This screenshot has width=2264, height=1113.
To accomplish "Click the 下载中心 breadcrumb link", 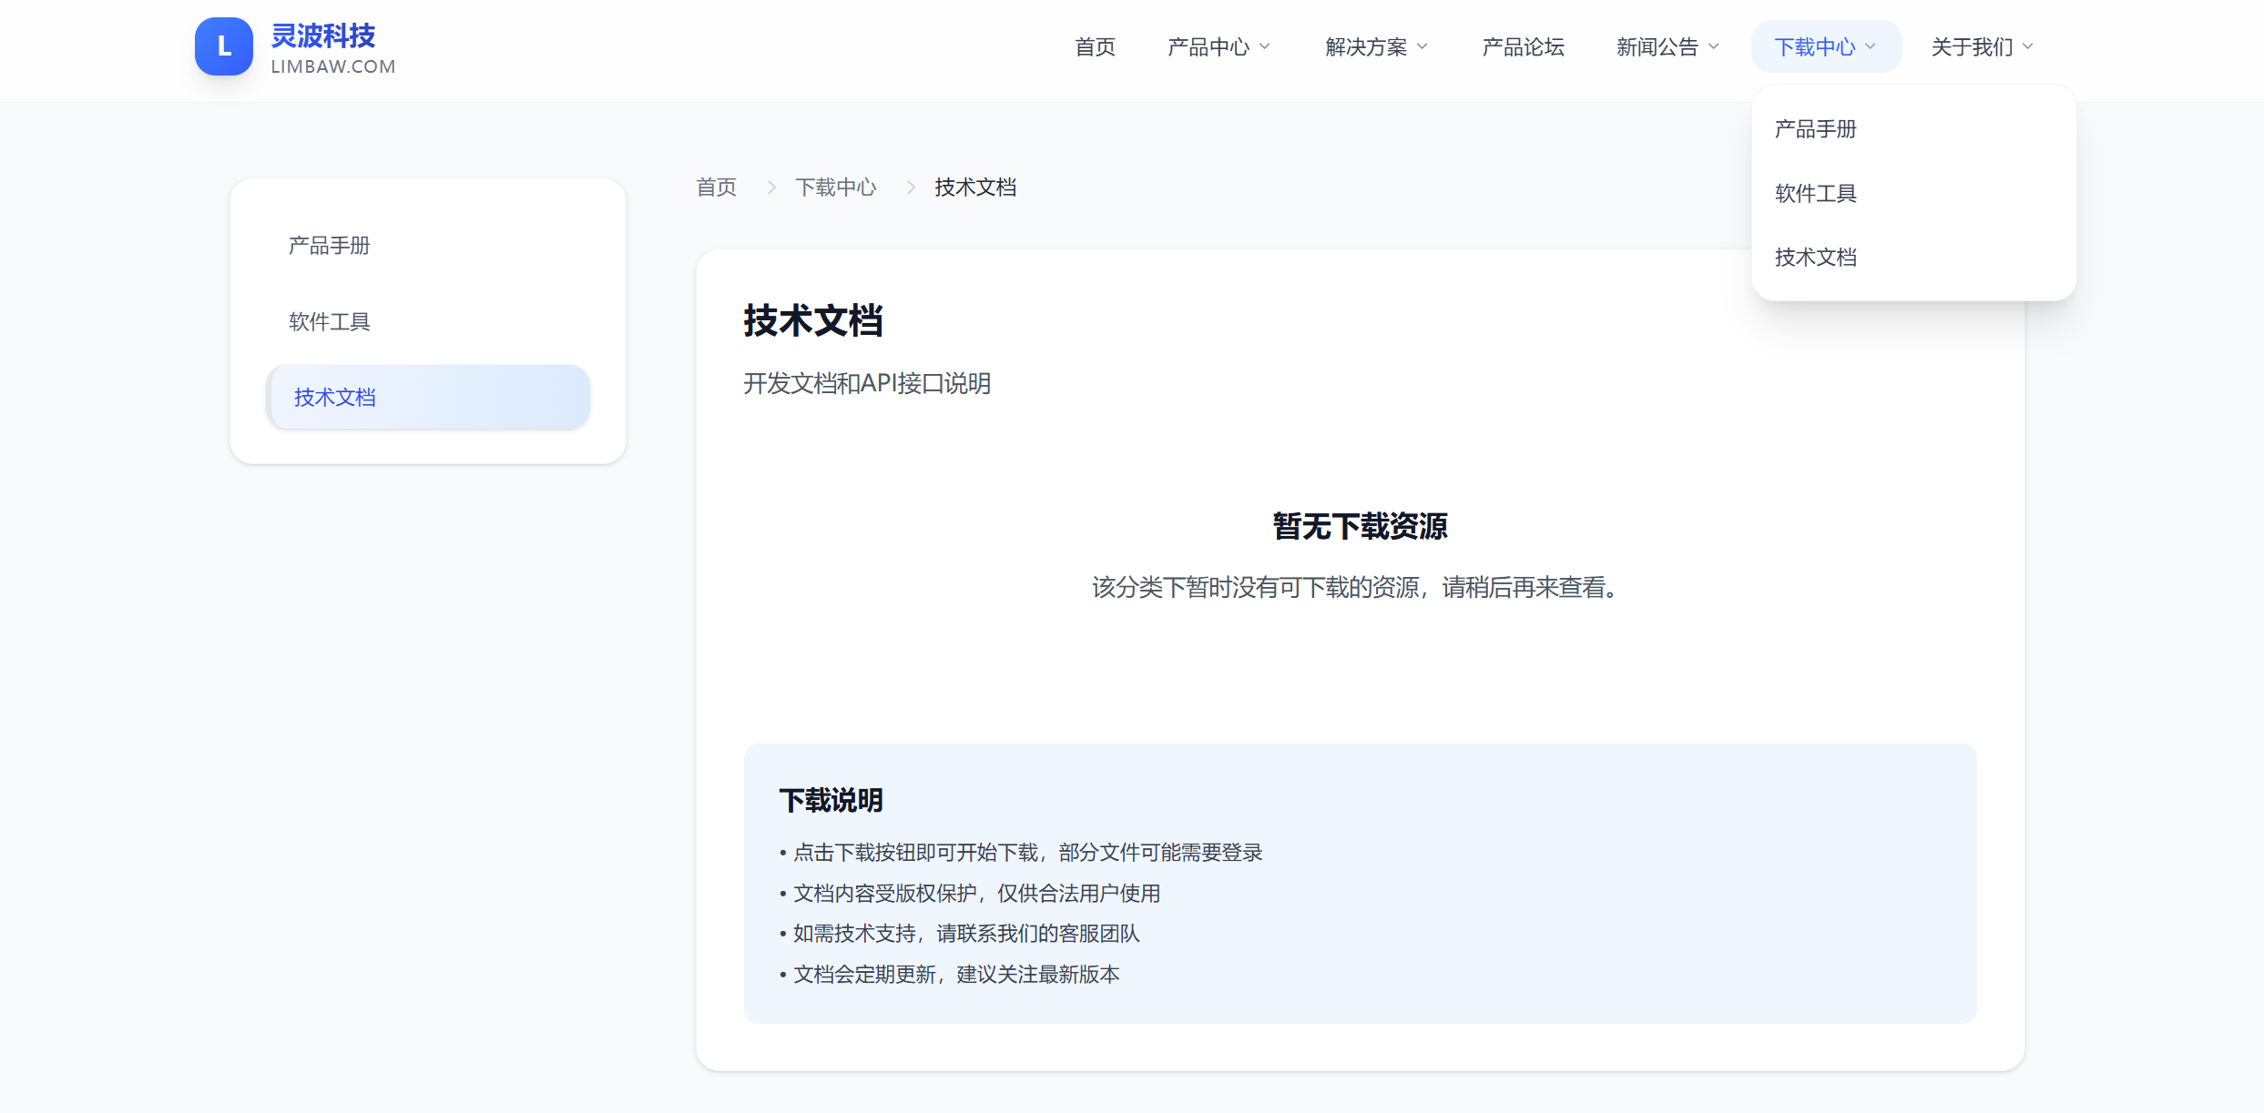I will (835, 187).
